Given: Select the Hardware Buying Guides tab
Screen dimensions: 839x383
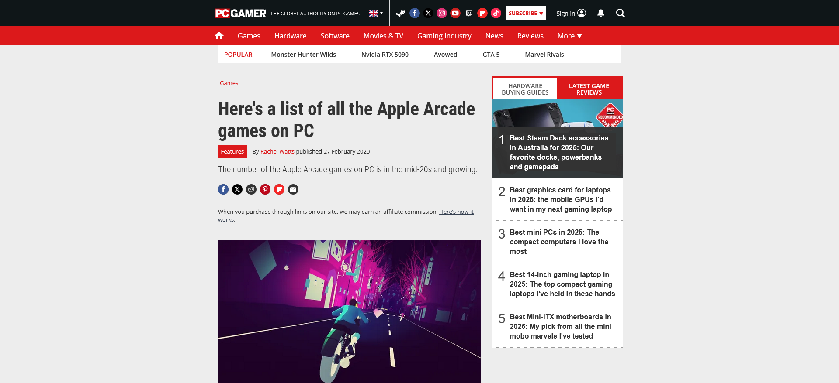Looking at the screenshot, I should click(525, 89).
